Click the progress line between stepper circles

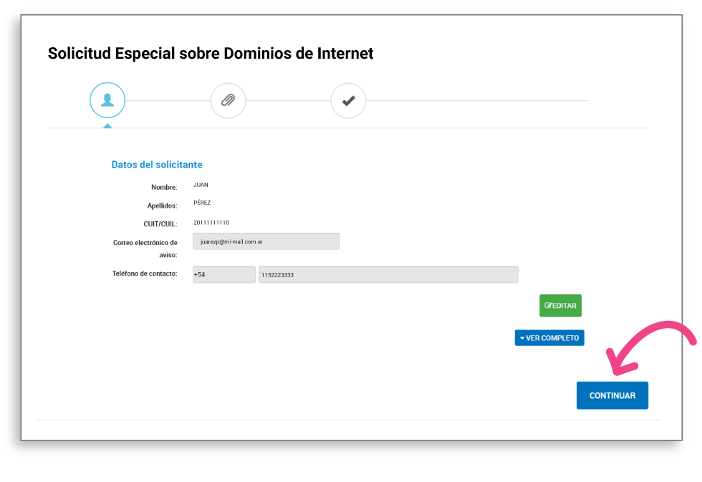[168, 100]
